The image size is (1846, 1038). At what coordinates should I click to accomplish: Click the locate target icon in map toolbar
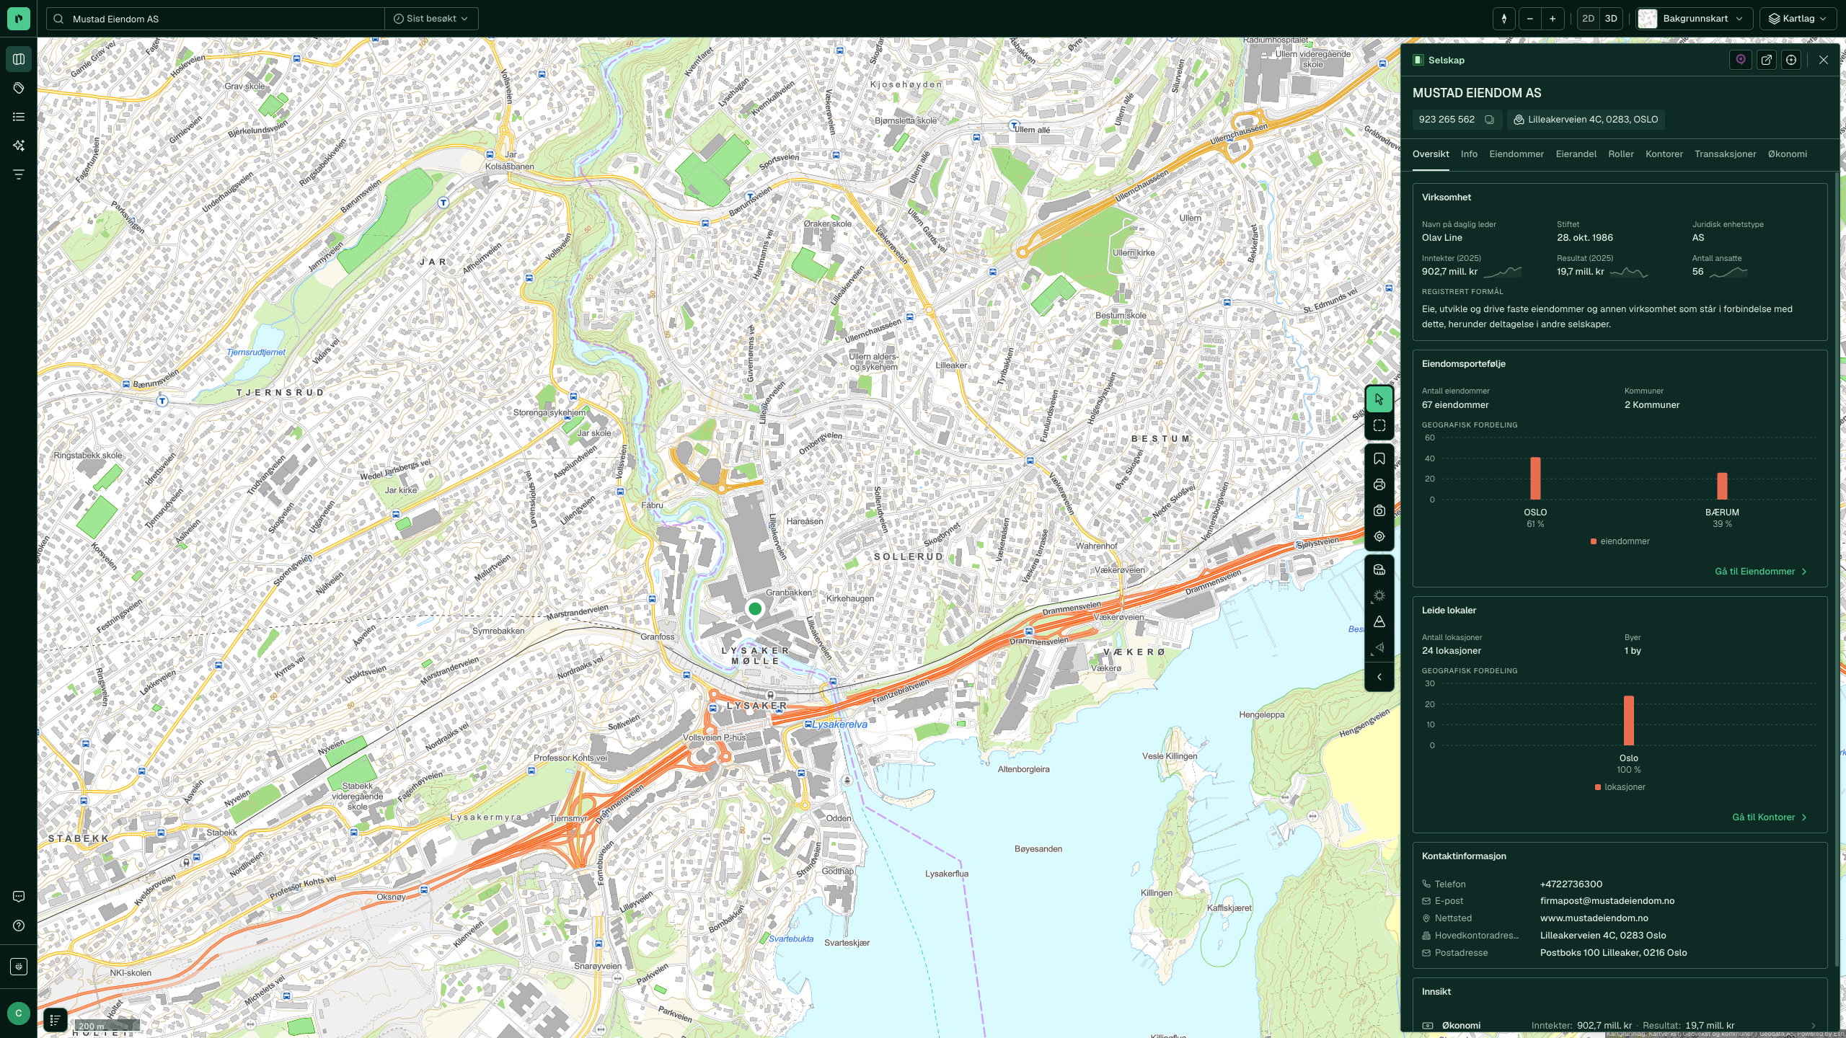point(1379,536)
